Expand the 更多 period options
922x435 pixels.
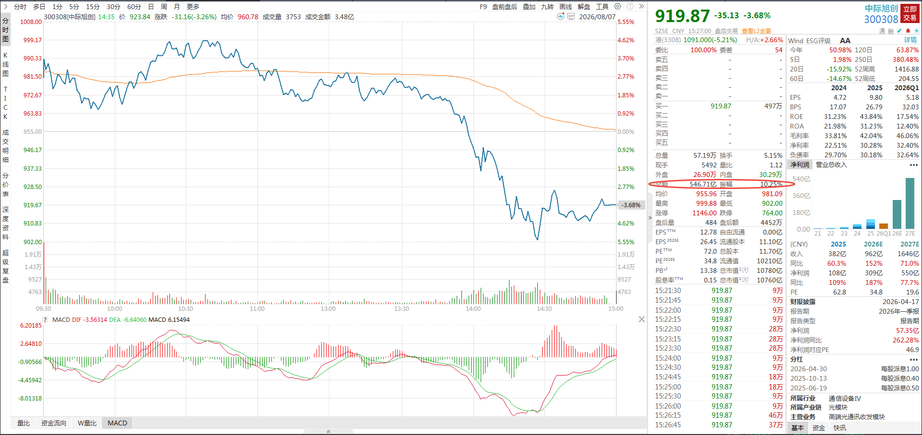point(193,7)
